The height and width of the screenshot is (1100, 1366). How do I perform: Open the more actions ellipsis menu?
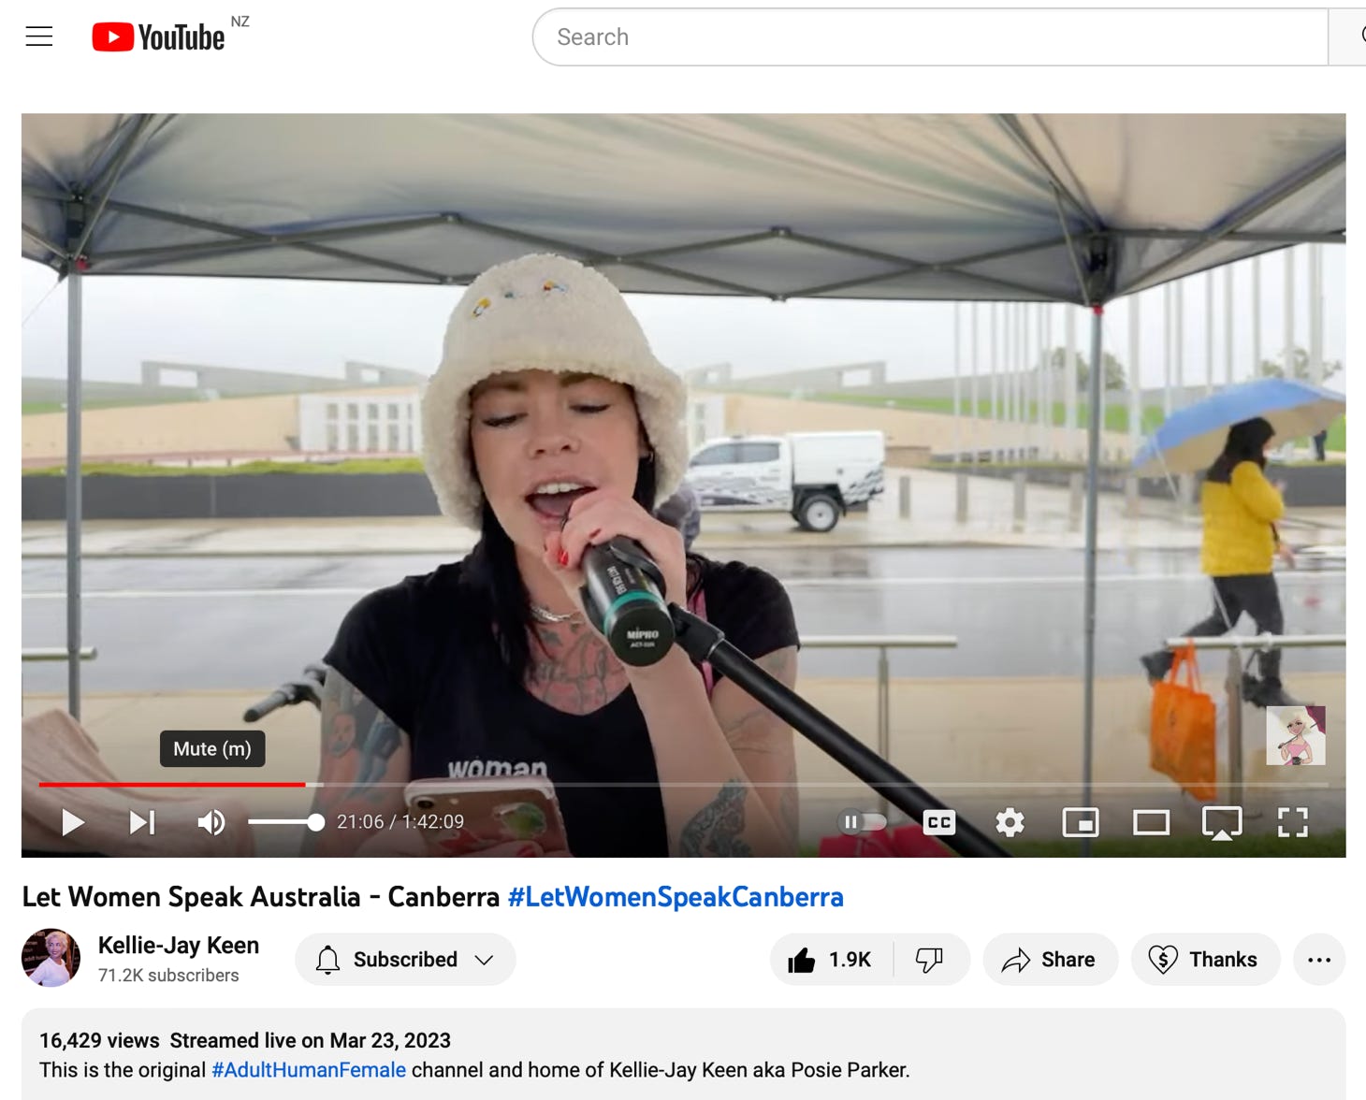[x=1318, y=960]
